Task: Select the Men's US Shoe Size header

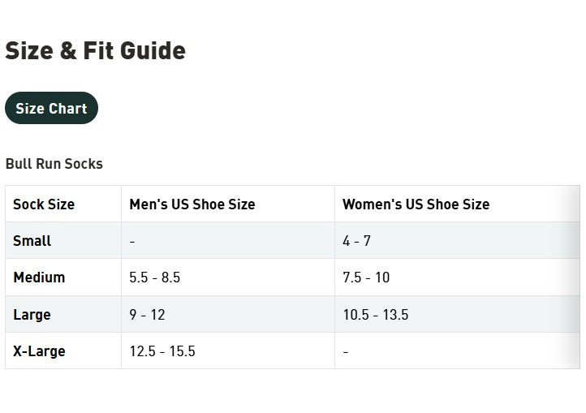Action: 192,204
